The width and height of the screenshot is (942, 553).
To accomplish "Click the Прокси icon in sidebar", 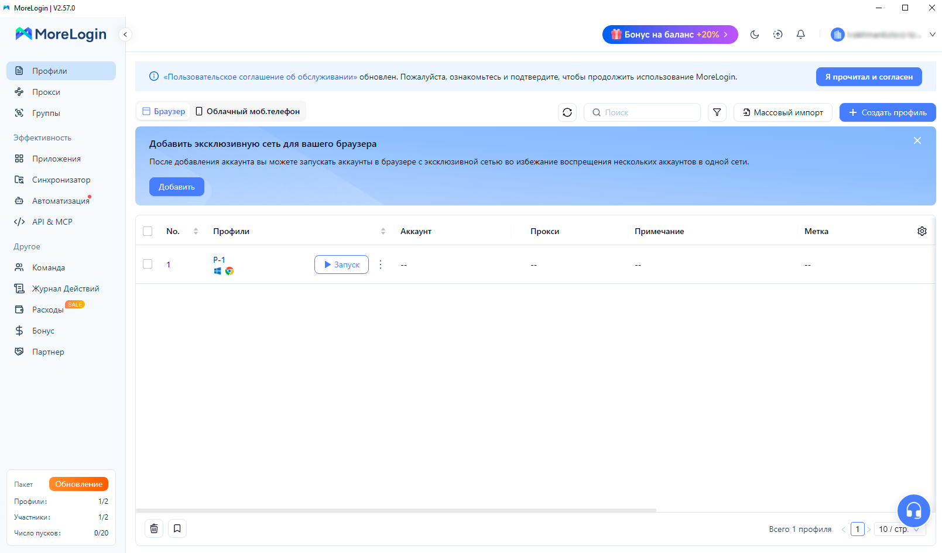I will pyautogui.click(x=19, y=92).
